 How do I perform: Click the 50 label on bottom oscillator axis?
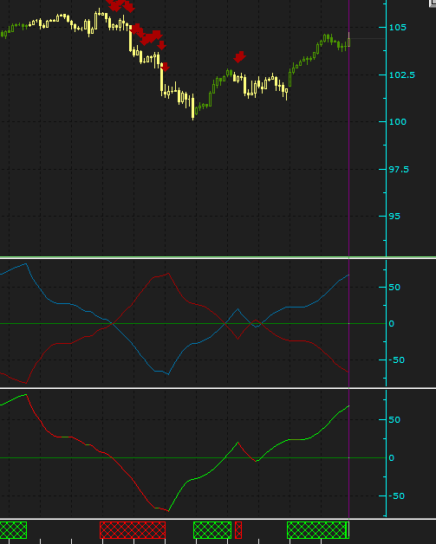(394, 420)
